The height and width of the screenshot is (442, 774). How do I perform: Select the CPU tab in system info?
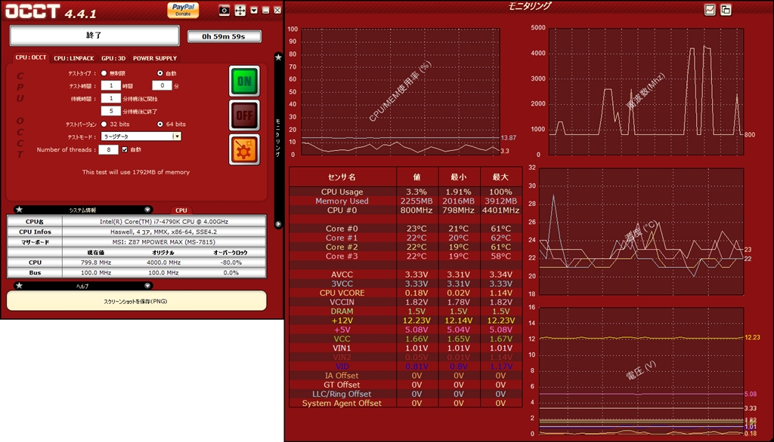coord(181,210)
